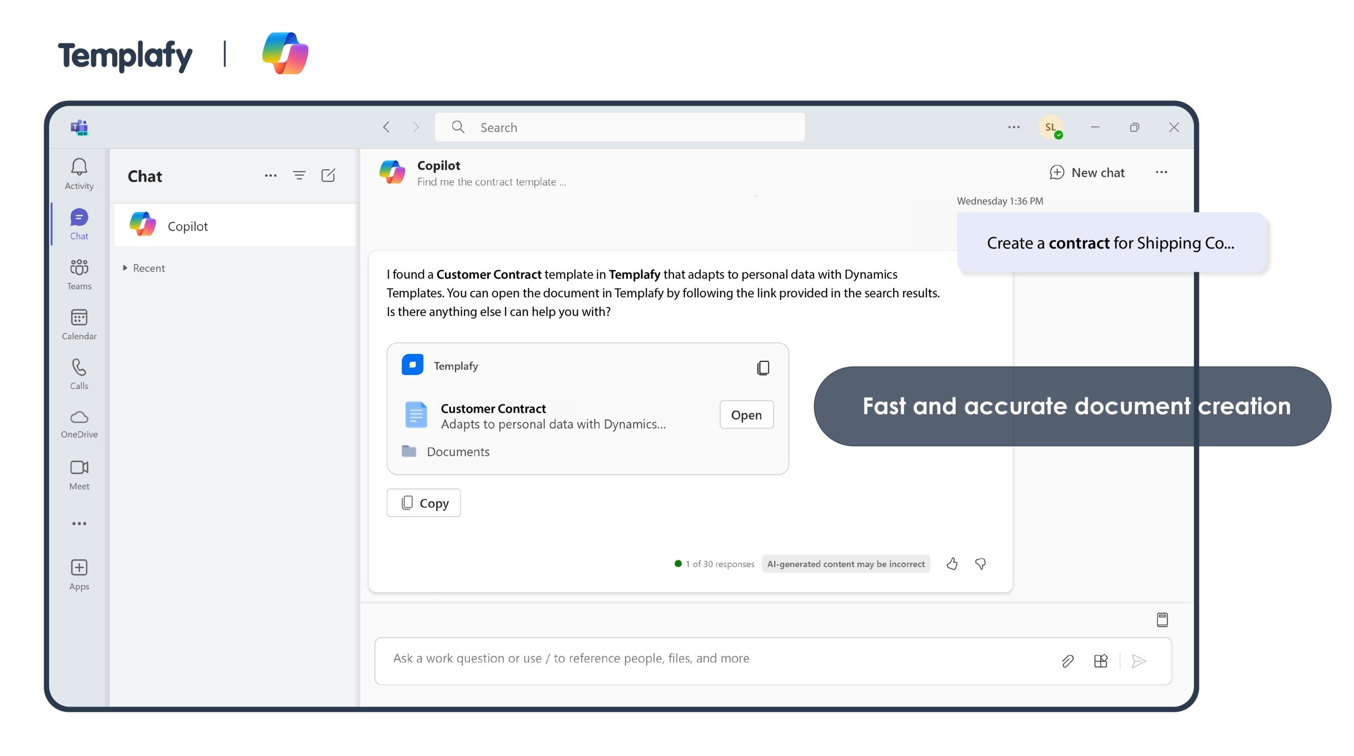The height and width of the screenshot is (756, 1354).
Task: Click the Copilot logo in chat header
Action: (392, 172)
